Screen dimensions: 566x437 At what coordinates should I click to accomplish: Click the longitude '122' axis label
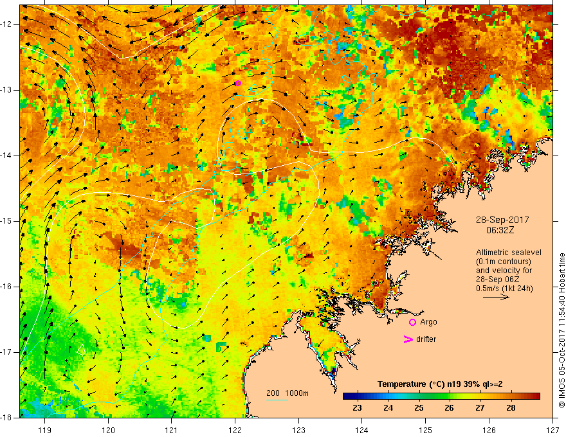tap(235, 430)
